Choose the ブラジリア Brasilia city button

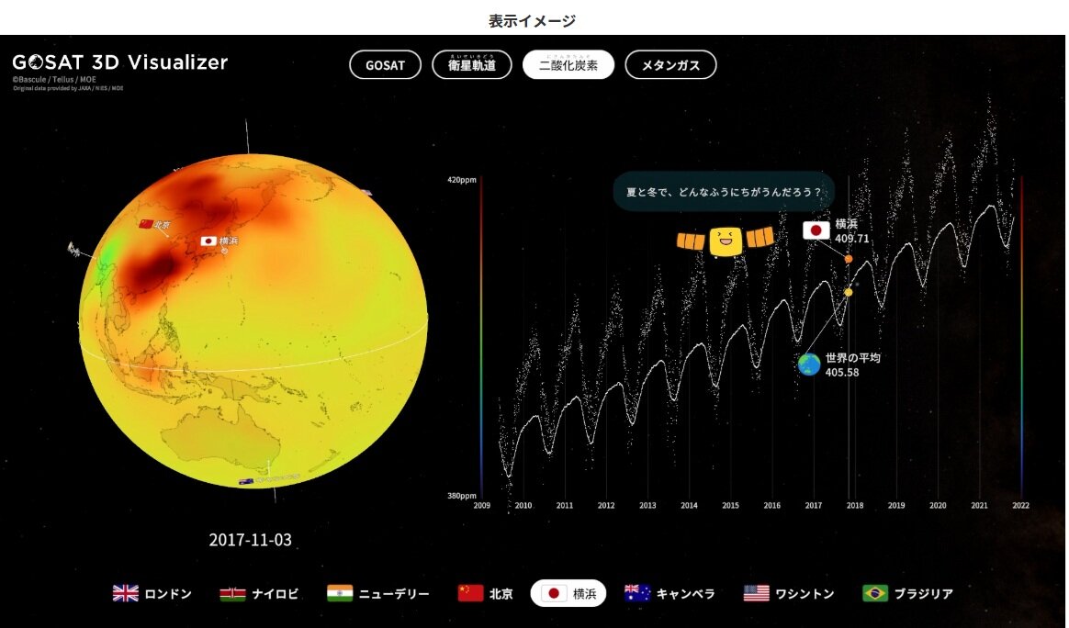907,594
